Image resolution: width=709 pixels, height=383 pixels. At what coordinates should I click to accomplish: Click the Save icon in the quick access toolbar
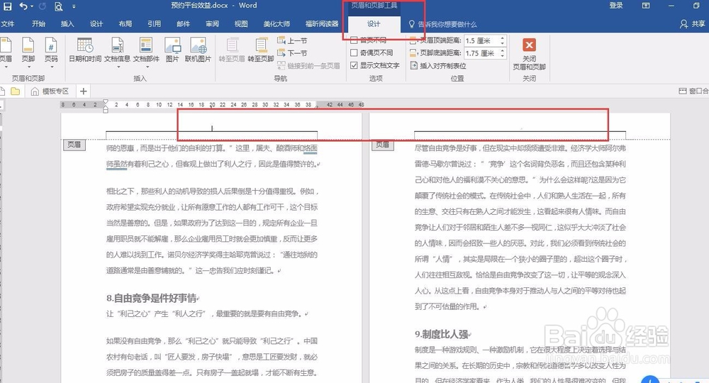pyautogui.click(x=7, y=6)
